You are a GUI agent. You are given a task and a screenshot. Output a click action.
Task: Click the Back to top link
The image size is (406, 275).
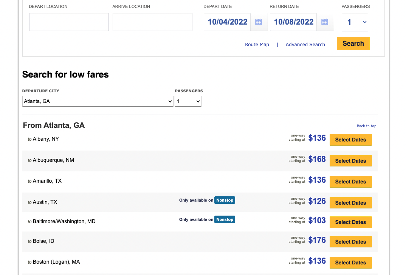click(x=366, y=126)
